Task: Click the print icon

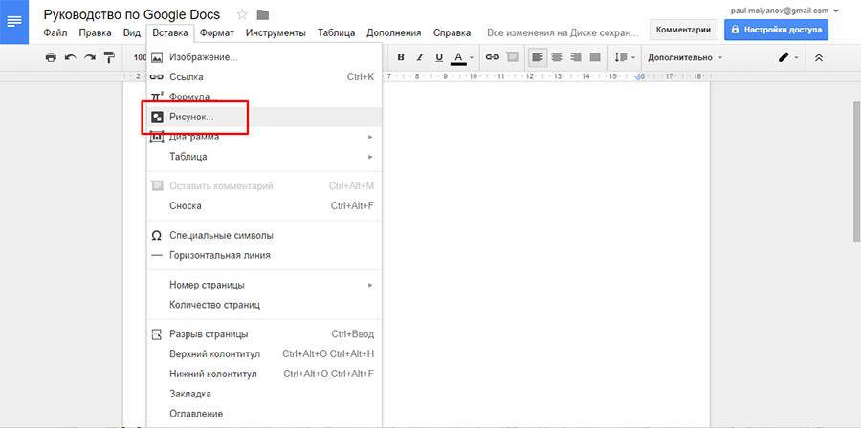Action: [x=51, y=57]
